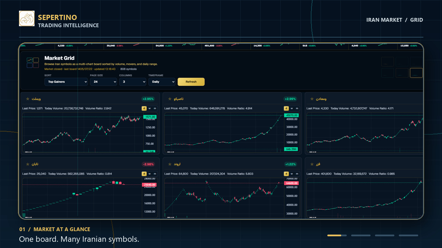Click the +2.99% change badge on تاصیکو
Viewport: 442px width, 248px height.
290,99
